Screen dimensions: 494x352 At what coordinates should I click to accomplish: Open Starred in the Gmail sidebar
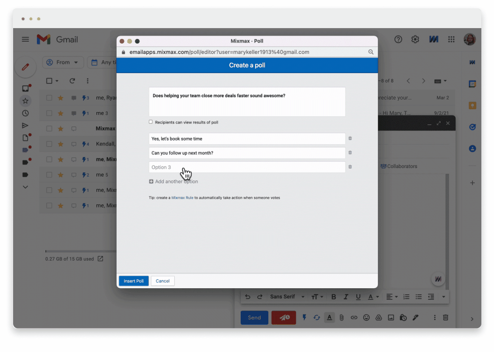(25, 101)
